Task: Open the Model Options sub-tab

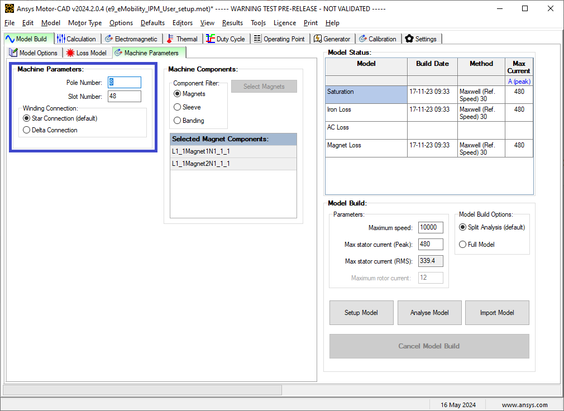Action: [x=34, y=53]
